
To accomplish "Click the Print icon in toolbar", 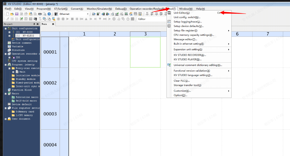I will [x=40, y=14].
